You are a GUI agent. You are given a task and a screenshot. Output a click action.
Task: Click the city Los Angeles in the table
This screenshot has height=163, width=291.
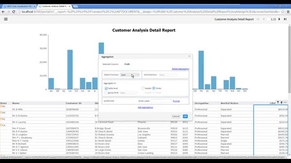coord(144,134)
